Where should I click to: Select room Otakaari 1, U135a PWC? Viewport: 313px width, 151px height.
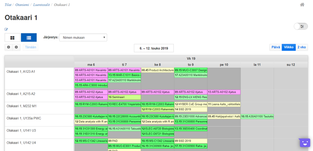(24, 118)
